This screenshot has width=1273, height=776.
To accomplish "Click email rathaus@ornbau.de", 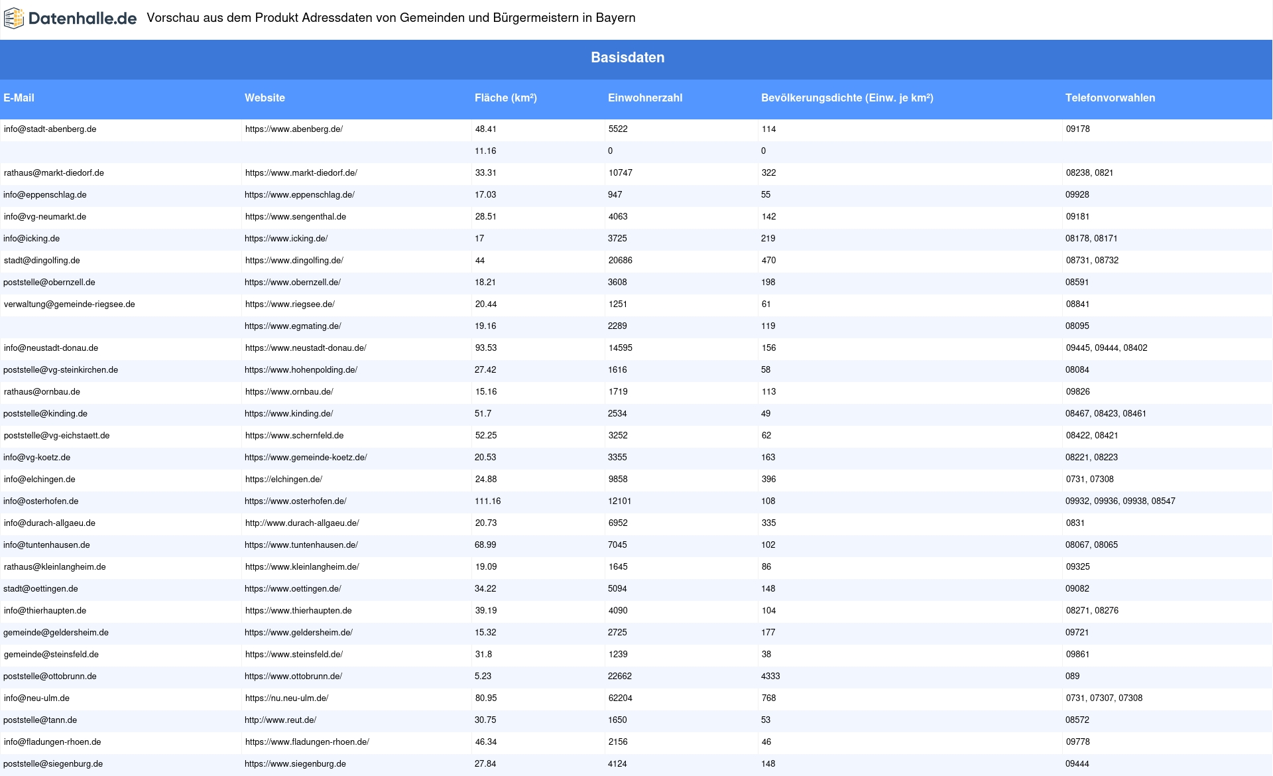I will tap(42, 392).
